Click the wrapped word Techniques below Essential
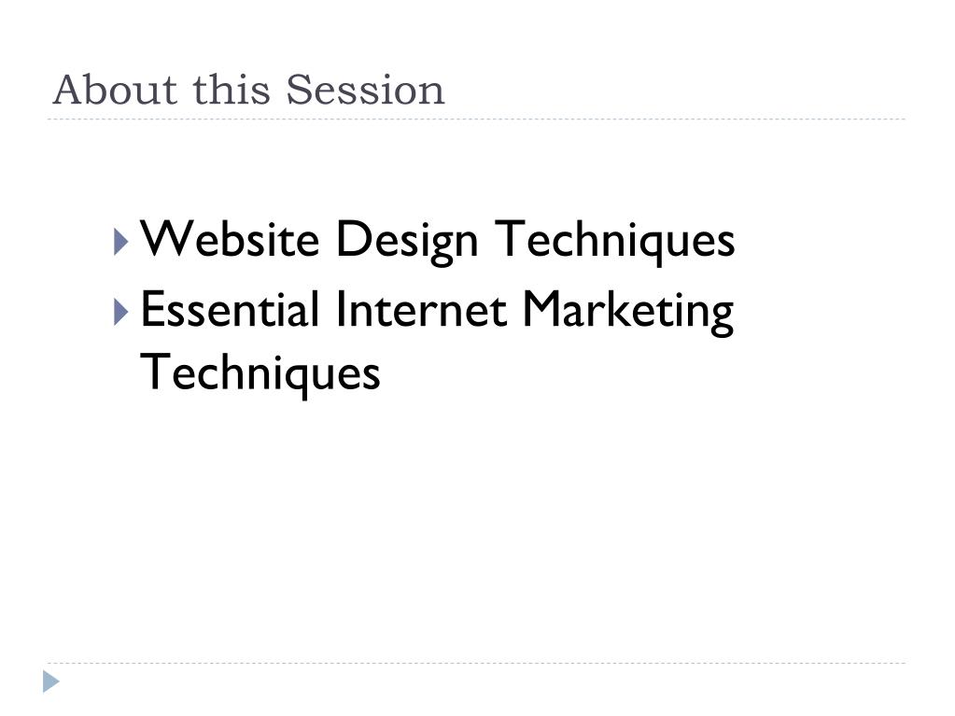Image resolution: width=955 pixels, height=716 pixels. [260, 373]
